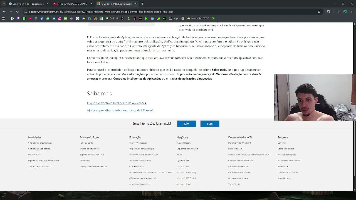Open the TBH bookmark icon
Image resolution: width=356 pixels, height=200 pixels.
(140, 19)
